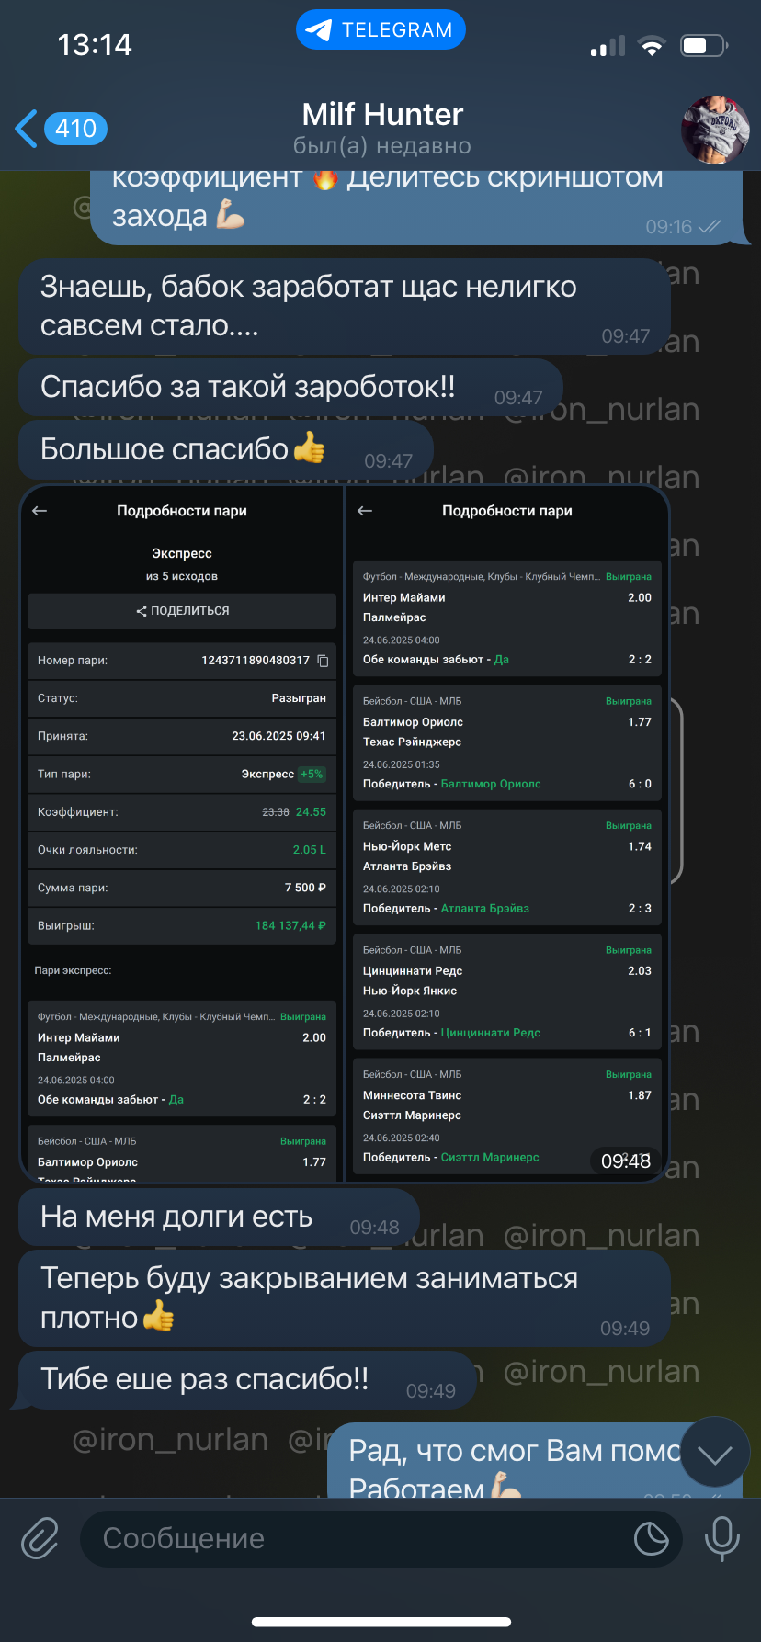
Task: Return to app via the Telegram pill
Action: 380,30
